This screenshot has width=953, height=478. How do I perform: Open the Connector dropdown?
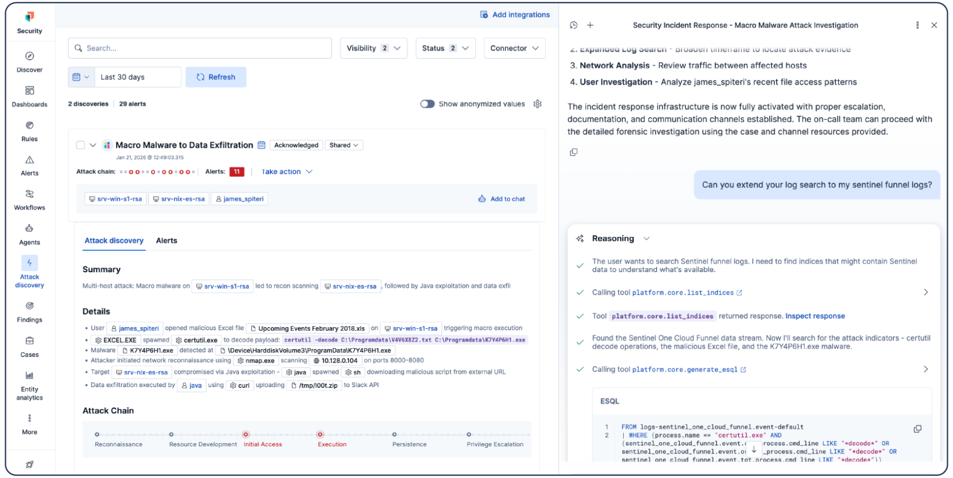tap(514, 48)
